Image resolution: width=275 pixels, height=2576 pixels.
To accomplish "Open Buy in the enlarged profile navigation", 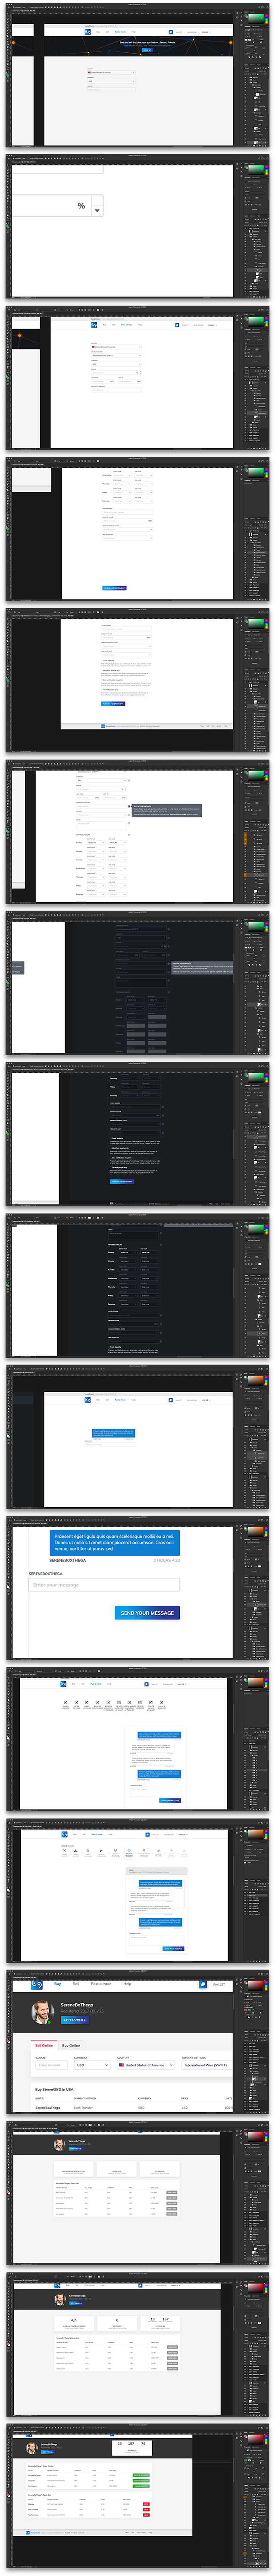I will (x=57, y=1984).
